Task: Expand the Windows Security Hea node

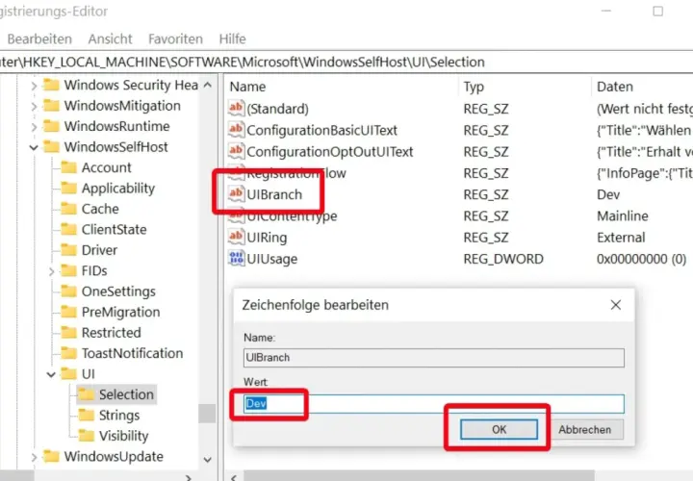Action: click(34, 86)
